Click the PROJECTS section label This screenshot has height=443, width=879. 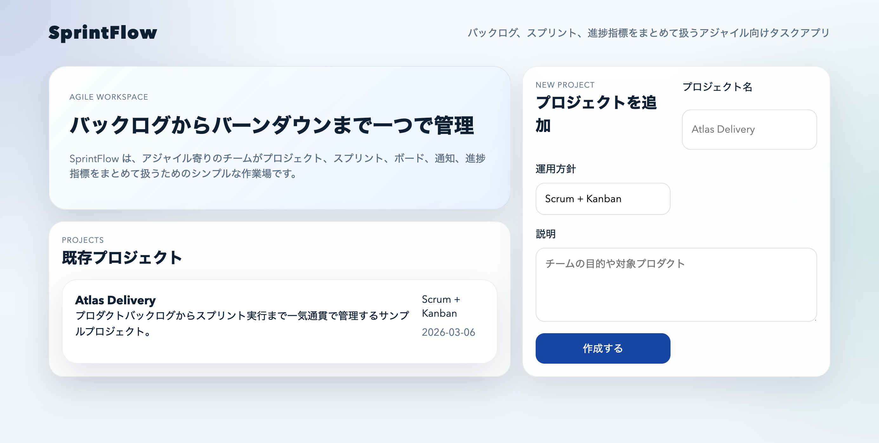[83, 240]
